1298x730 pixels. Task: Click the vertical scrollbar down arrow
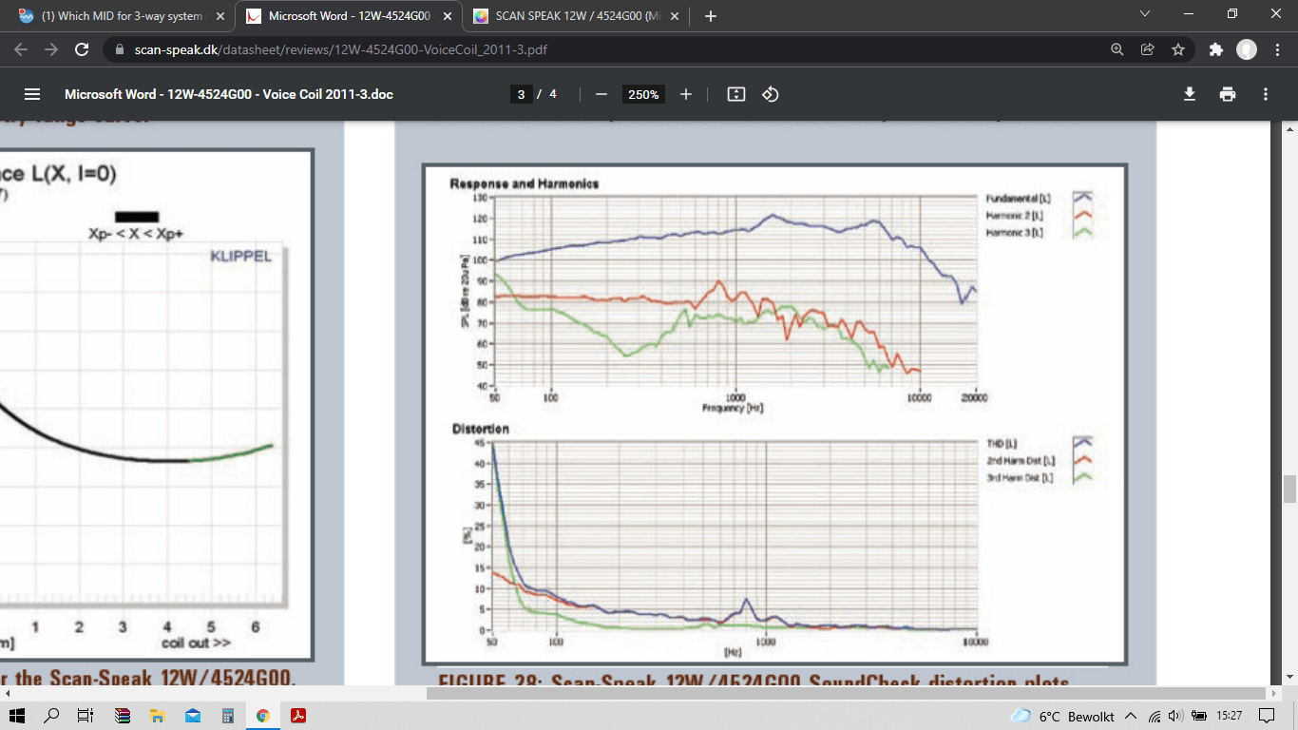pyautogui.click(x=1289, y=679)
